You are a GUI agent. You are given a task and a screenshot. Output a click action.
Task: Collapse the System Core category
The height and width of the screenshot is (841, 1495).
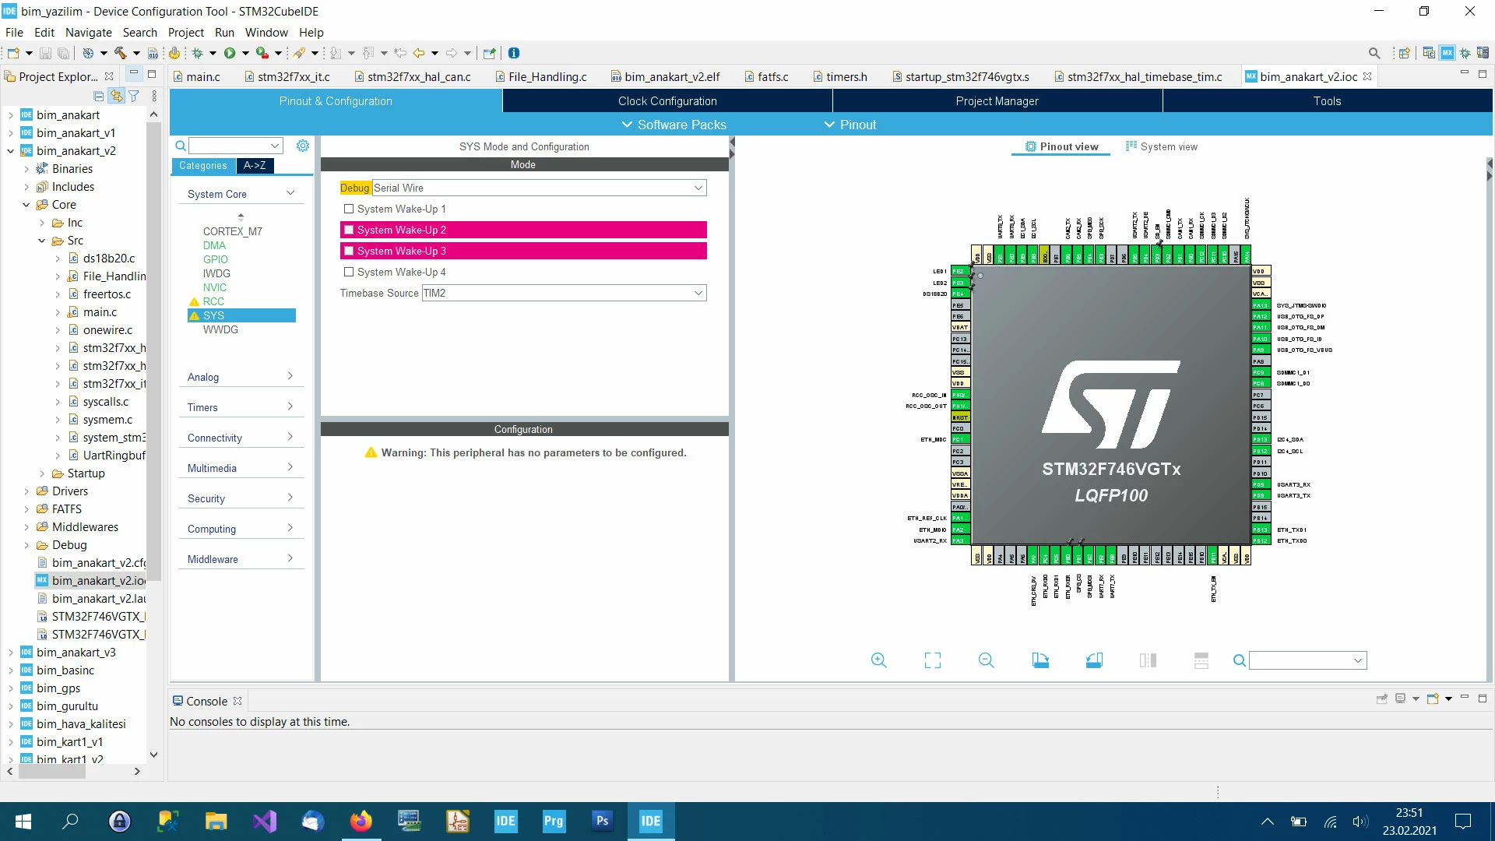pos(241,194)
